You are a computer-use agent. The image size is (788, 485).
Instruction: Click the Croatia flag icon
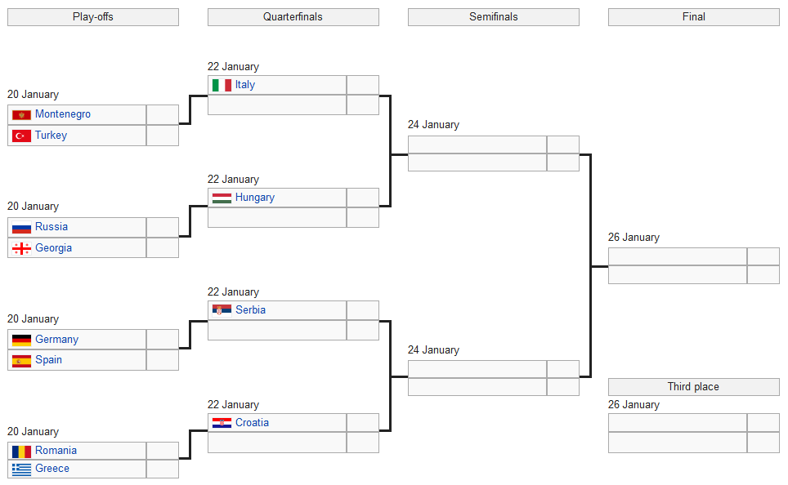click(x=222, y=423)
